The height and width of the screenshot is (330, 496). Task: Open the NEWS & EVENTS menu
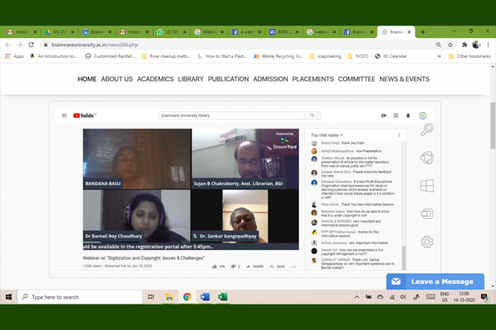point(404,79)
